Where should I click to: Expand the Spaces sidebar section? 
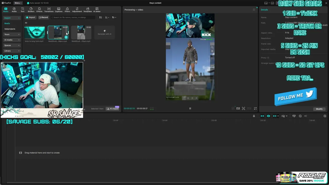click(x=12, y=45)
